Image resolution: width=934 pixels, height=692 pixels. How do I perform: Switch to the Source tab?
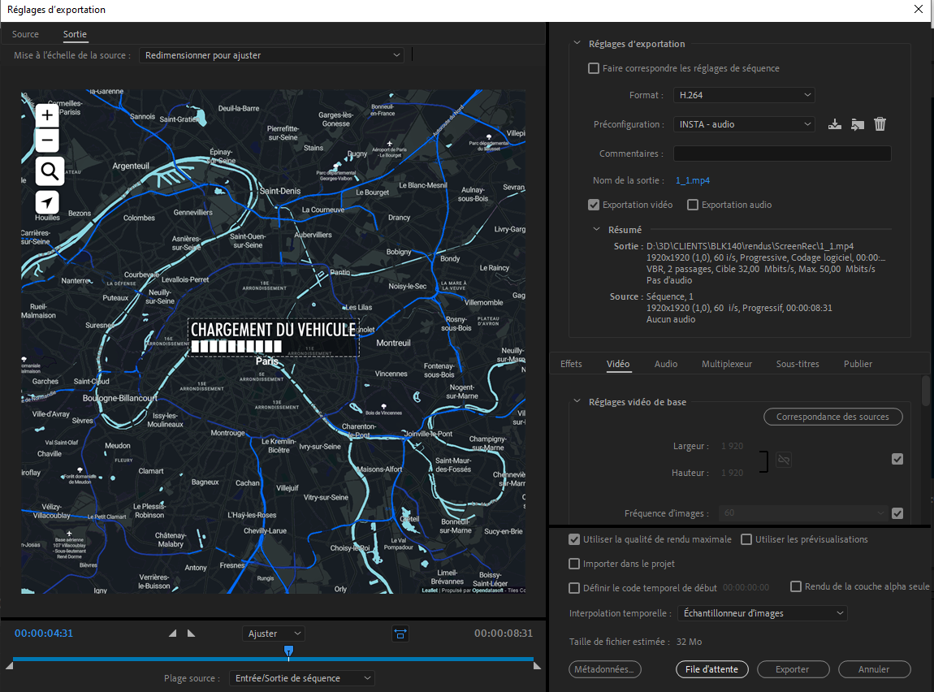coord(25,34)
